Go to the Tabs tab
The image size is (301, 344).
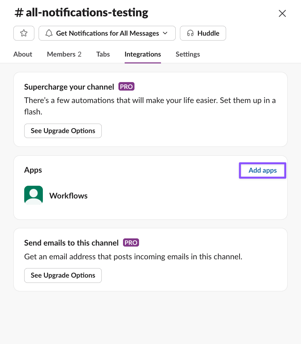click(x=103, y=54)
